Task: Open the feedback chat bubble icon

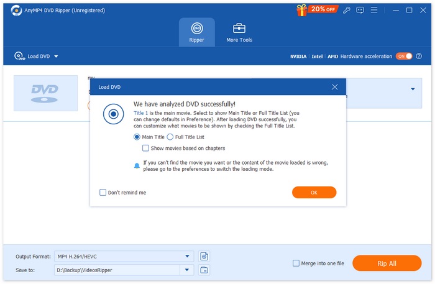Action: (360, 10)
